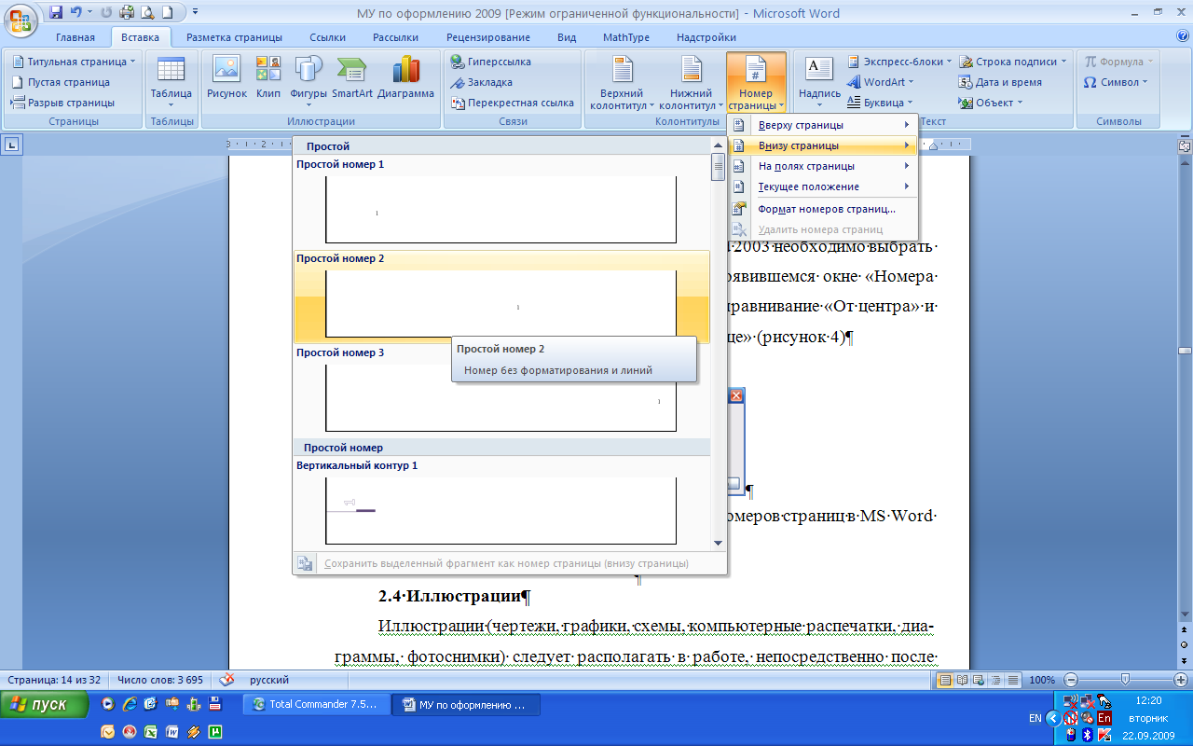Open the Надстройки tab
Screen dimensions: 1193x746
coord(706,37)
